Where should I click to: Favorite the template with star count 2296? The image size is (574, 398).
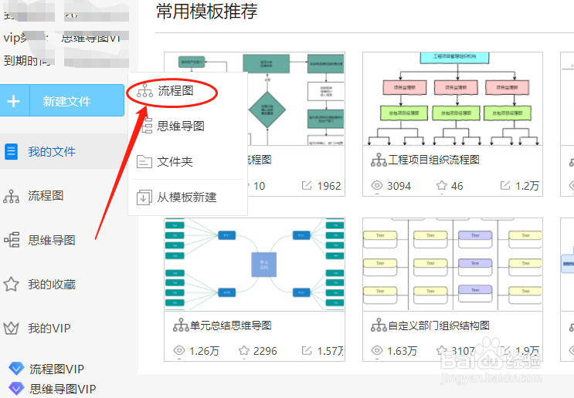[x=244, y=350]
